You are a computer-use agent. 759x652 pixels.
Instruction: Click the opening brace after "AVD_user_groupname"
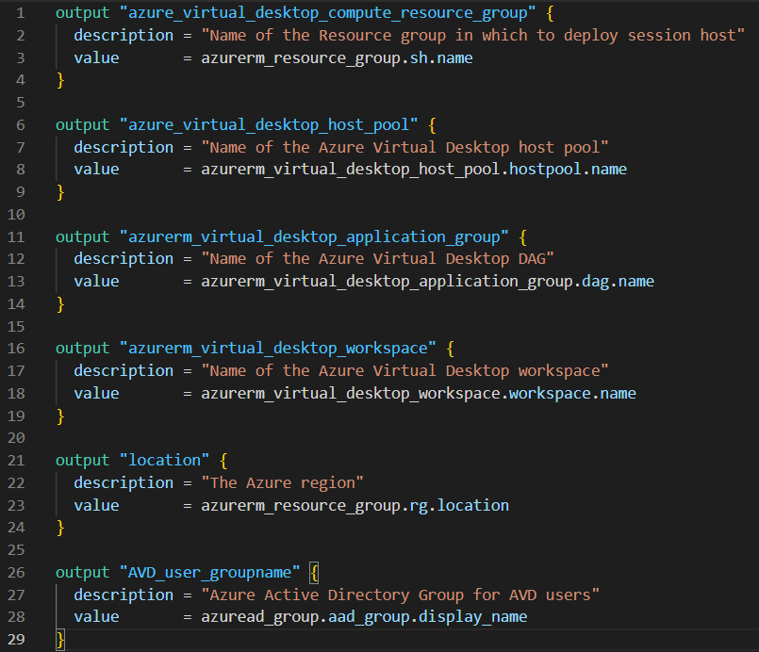pyautogui.click(x=315, y=572)
